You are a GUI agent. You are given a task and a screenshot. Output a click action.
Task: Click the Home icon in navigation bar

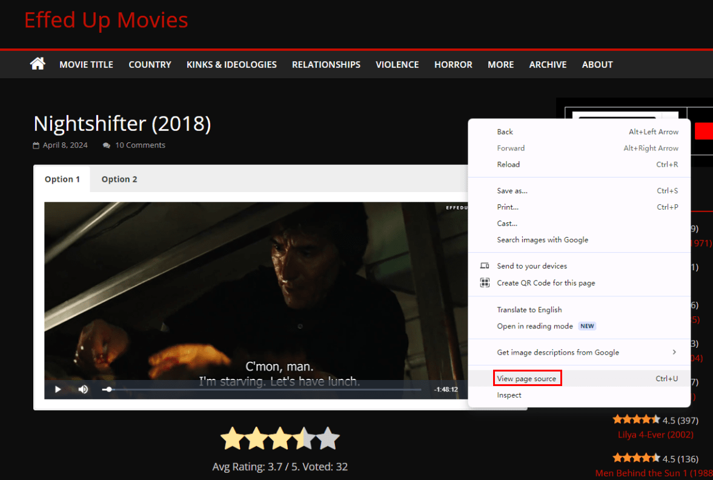pyautogui.click(x=38, y=64)
